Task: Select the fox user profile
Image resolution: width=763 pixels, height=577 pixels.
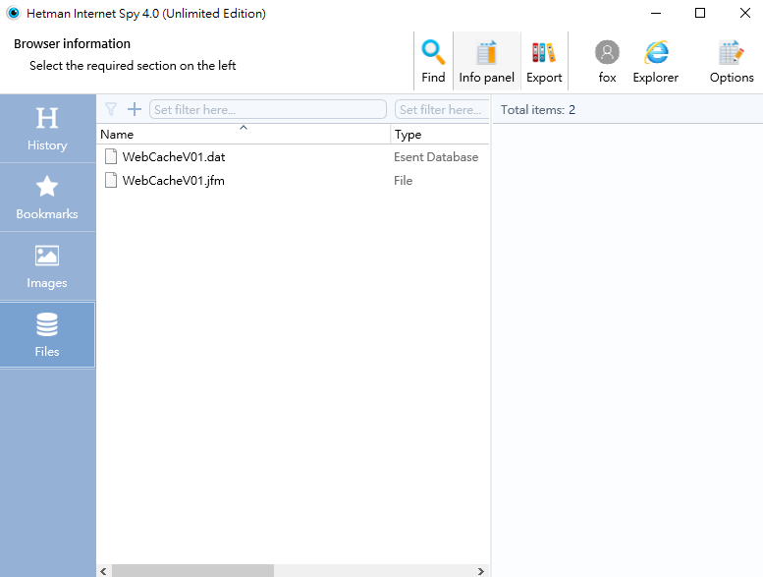Action: click(607, 61)
